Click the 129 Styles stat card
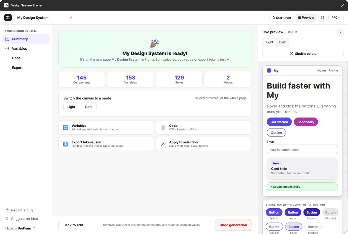This screenshot has height=234, width=348. point(179,79)
